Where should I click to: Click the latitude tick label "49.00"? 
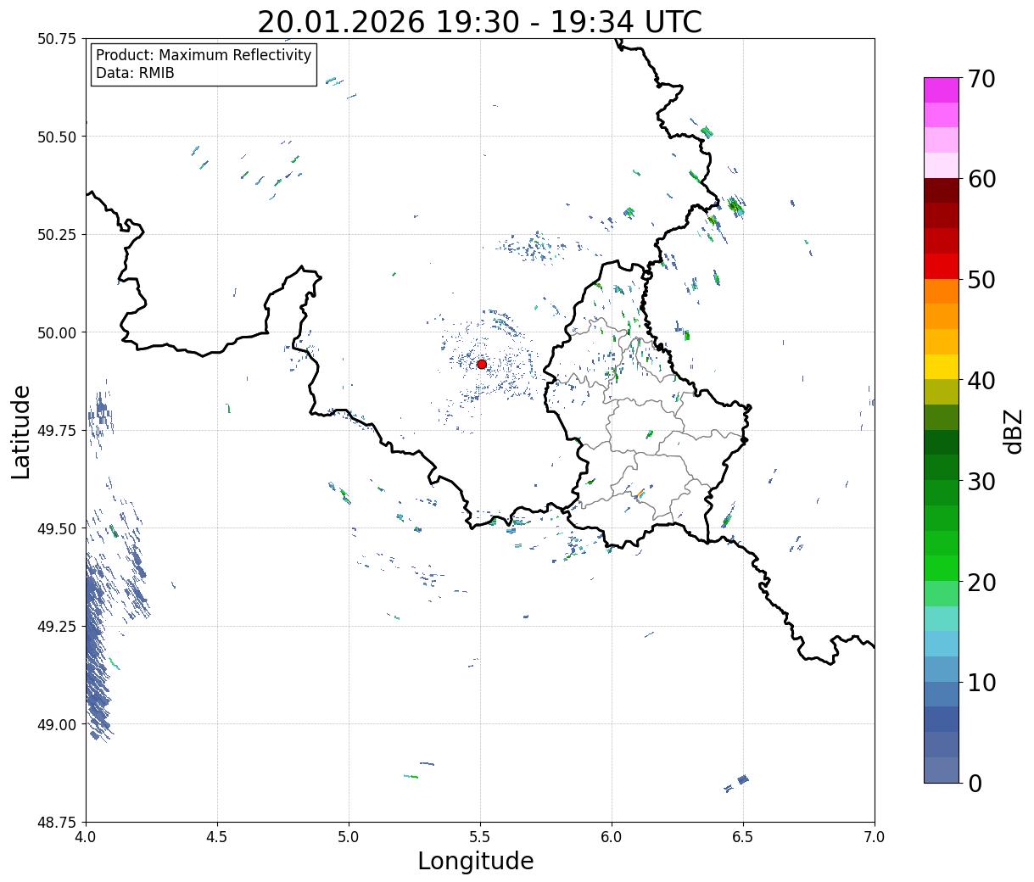57,724
